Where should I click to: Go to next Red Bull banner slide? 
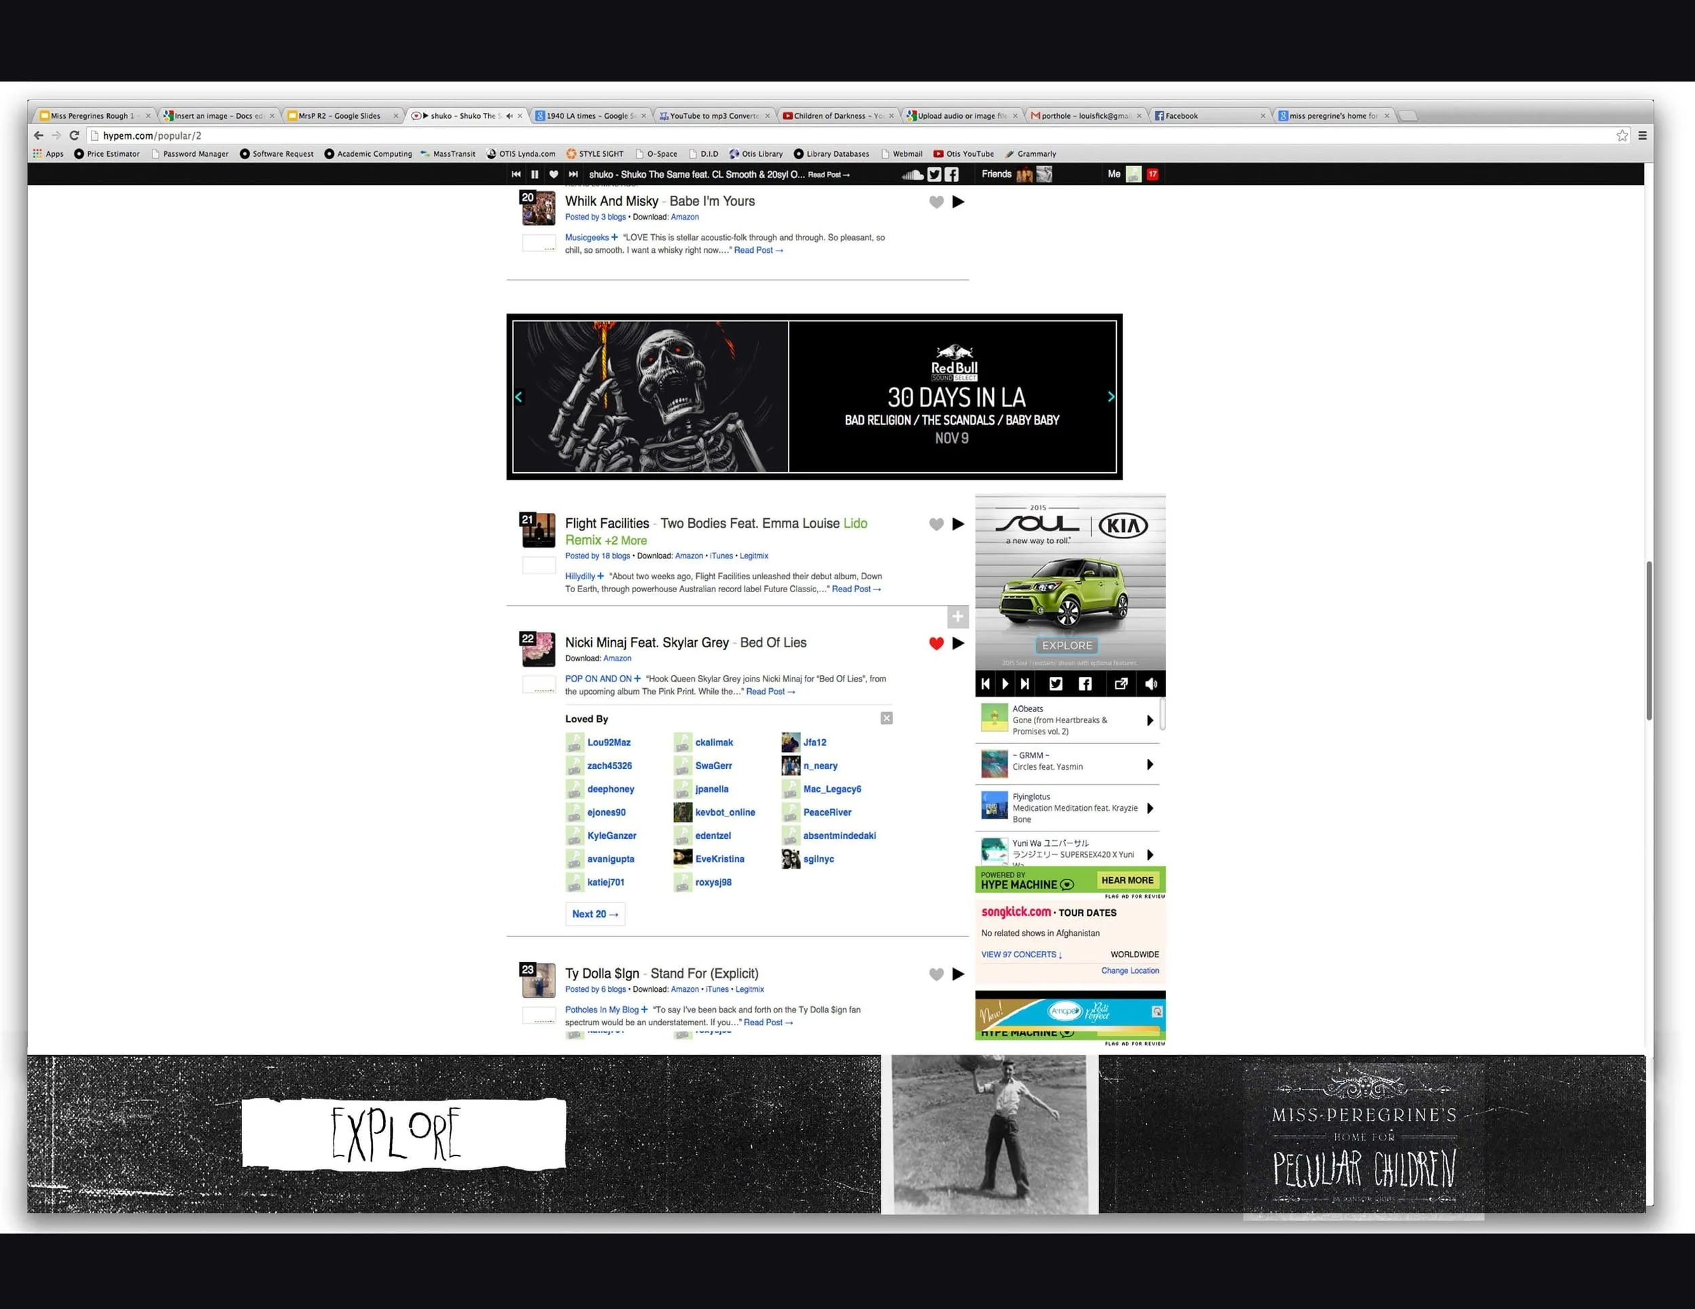pos(1111,397)
